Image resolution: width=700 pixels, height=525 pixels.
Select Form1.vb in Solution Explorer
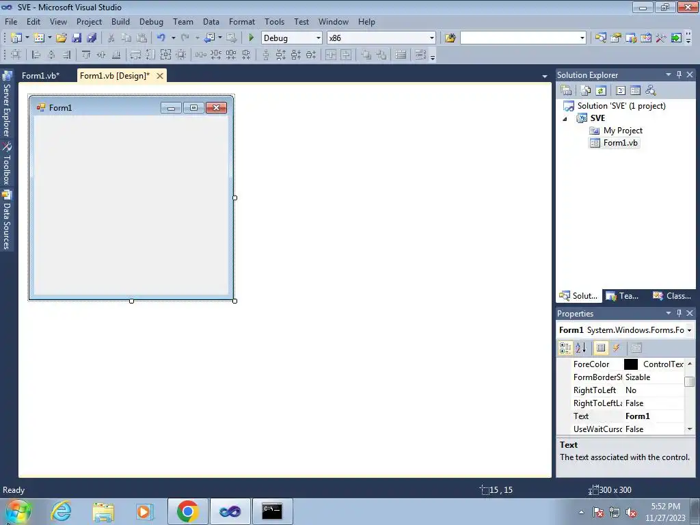[620, 143]
